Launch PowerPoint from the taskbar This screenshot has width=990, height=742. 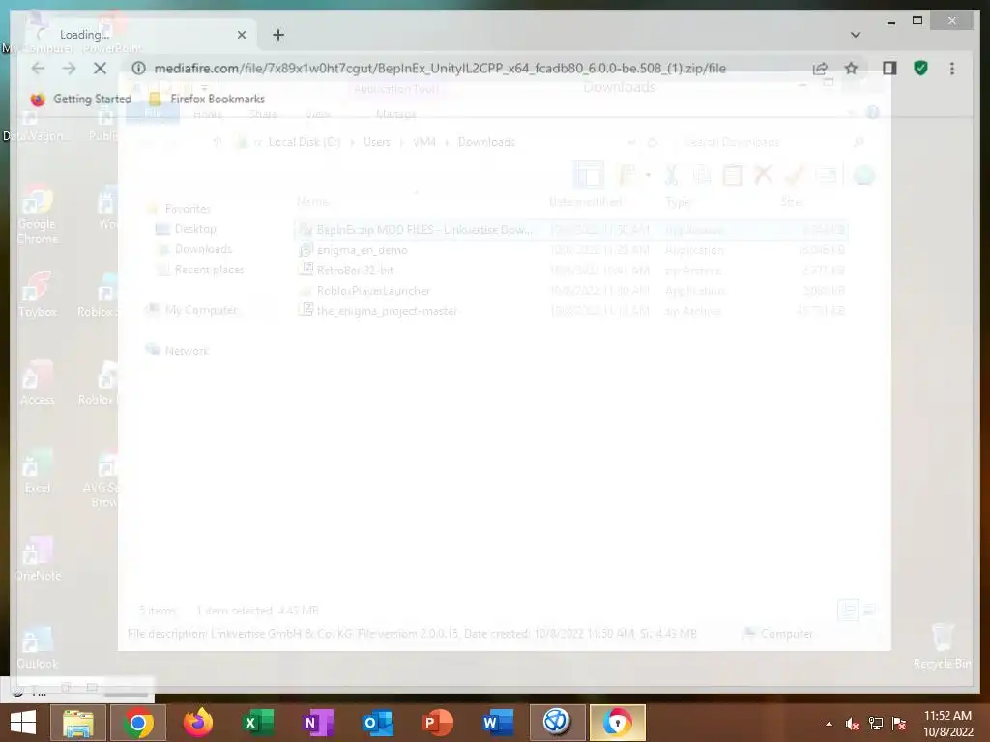(x=437, y=723)
